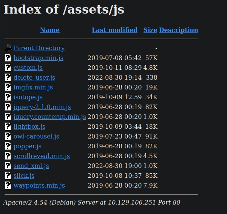Open jquery-2.1.0.min.js file link
This screenshot has width=227, height=214.
pyautogui.click(x=42, y=107)
